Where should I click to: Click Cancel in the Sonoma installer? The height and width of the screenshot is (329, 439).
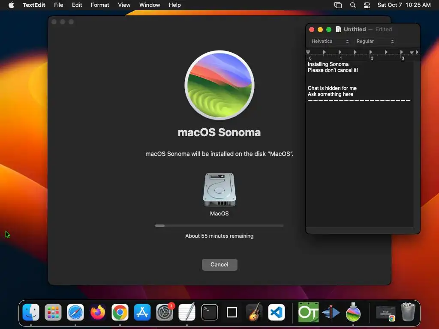[219, 264]
